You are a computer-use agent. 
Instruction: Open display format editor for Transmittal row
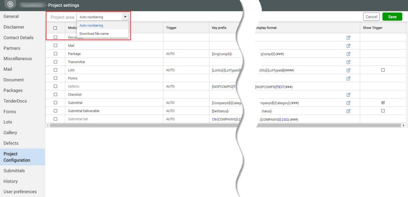click(x=348, y=62)
